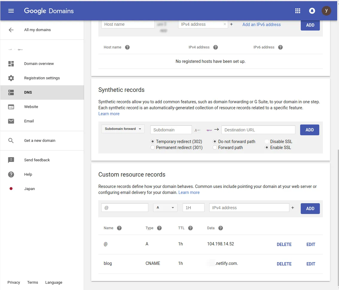Select Temporary redirect (302)
The width and height of the screenshot is (339, 290).
(x=153, y=141)
